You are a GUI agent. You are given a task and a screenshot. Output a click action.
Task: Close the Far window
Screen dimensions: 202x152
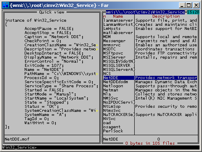(x=196, y=5)
